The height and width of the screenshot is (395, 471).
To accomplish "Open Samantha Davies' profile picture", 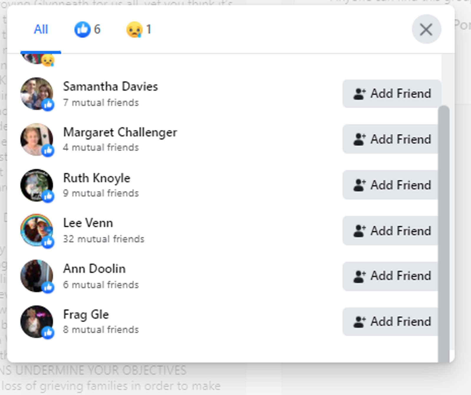I will (37, 93).
